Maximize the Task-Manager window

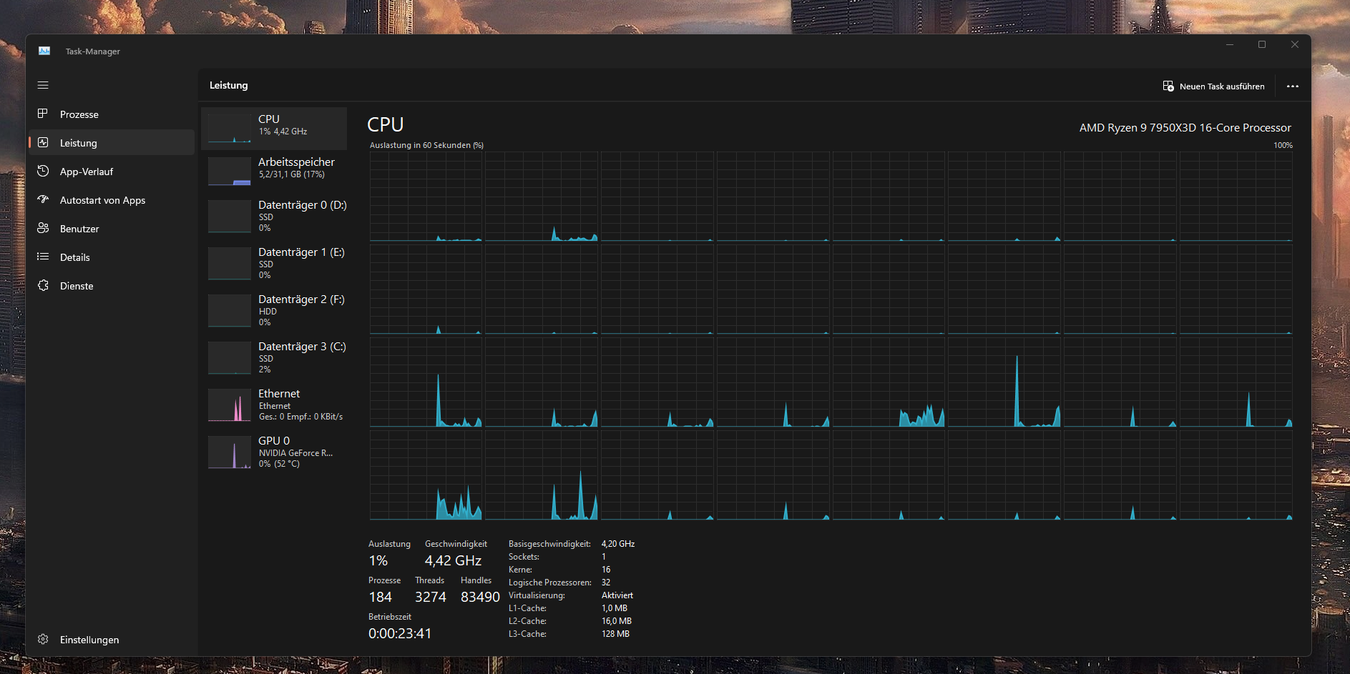[x=1262, y=44]
